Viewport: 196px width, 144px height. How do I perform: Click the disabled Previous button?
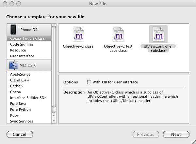(x=146, y=135)
